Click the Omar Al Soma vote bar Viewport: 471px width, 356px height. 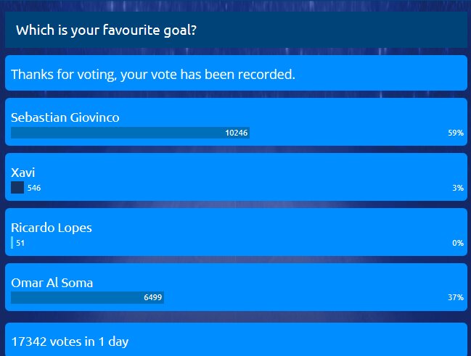coord(87,297)
